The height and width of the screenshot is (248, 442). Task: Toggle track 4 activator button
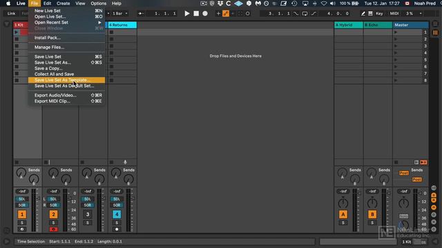coord(117,214)
